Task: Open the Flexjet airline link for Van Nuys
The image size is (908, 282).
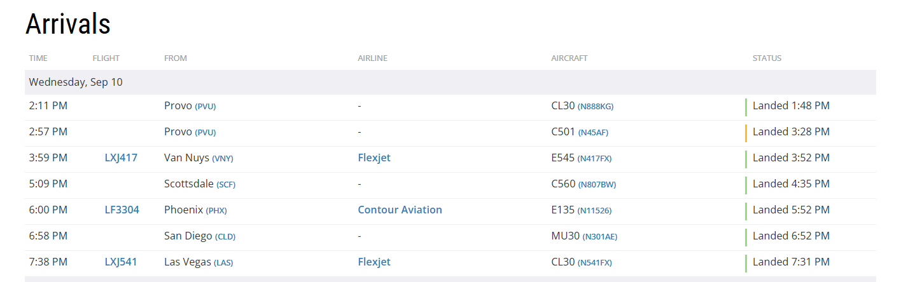Action: pyautogui.click(x=374, y=158)
